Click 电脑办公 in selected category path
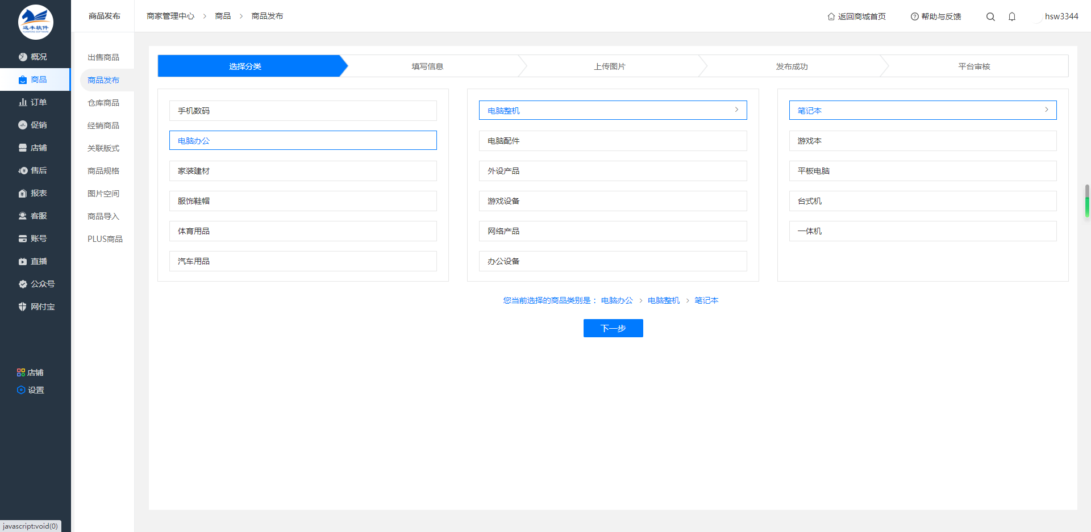Screen dimensions: 1091x532 pyautogui.click(x=617, y=300)
